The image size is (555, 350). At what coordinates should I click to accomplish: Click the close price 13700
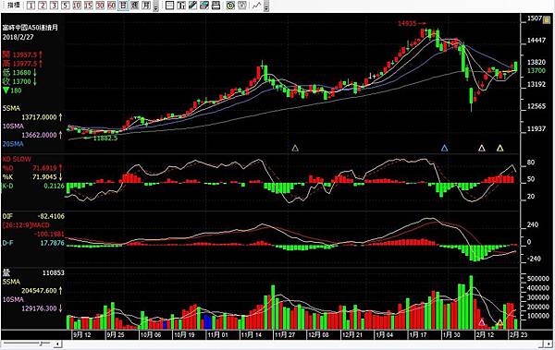21,81
